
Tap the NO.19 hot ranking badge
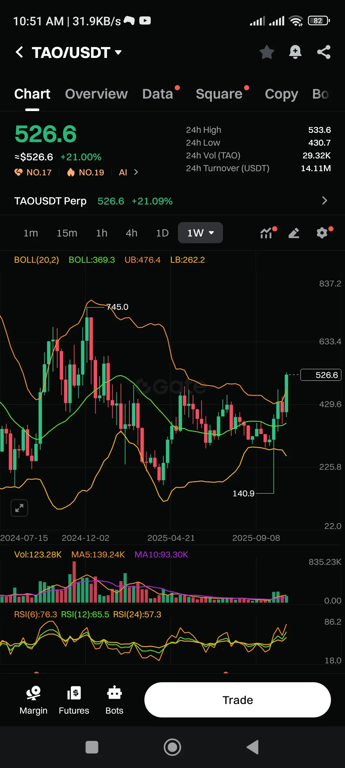pyautogui.click(x=85, y=172)
